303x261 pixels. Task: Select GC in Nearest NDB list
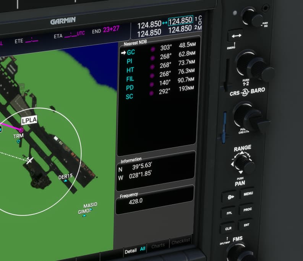[x=131, y=52]
